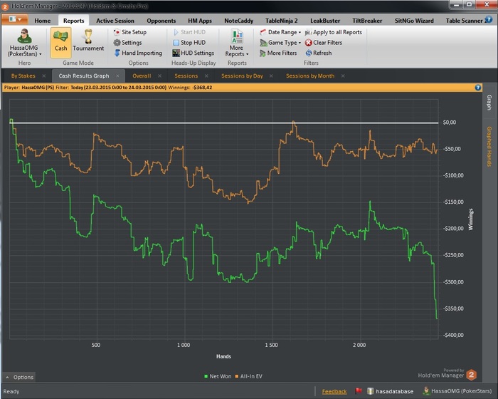This screenshot has height=399, width=498.
Task: Click the red flag status icon
Action: (x=359, y=391)
